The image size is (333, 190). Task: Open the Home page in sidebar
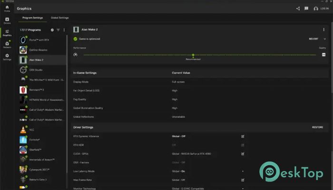tap(7, 9)
